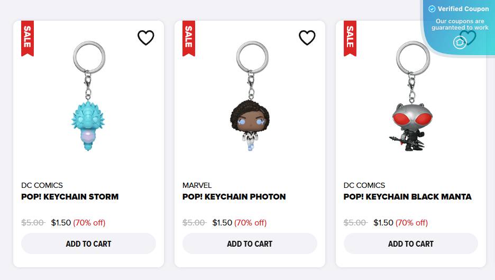Add Pop! Keychain Storm to wishlist (heart)
This screenshot has width=495, height=280.
tap(146, 38)
